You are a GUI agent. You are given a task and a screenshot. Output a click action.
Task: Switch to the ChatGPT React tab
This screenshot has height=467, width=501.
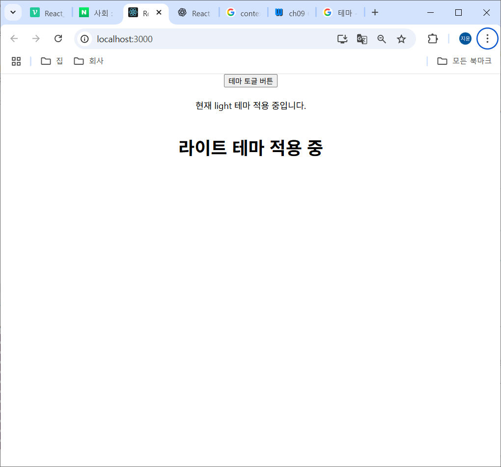194,13
